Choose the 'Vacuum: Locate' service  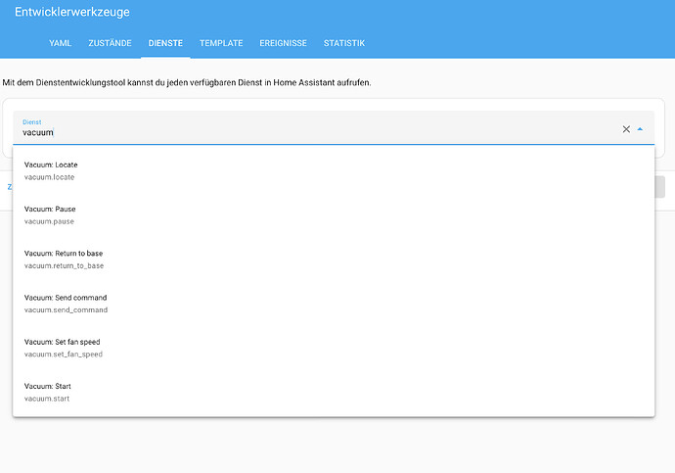[x=334, y=170]
